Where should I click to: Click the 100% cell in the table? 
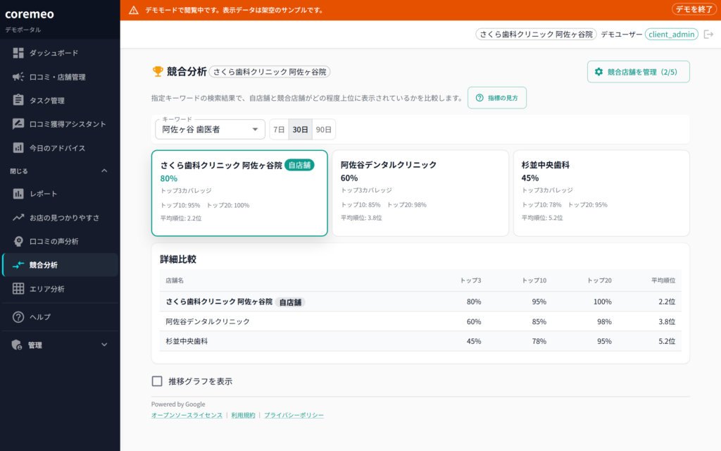coord(603,302)
